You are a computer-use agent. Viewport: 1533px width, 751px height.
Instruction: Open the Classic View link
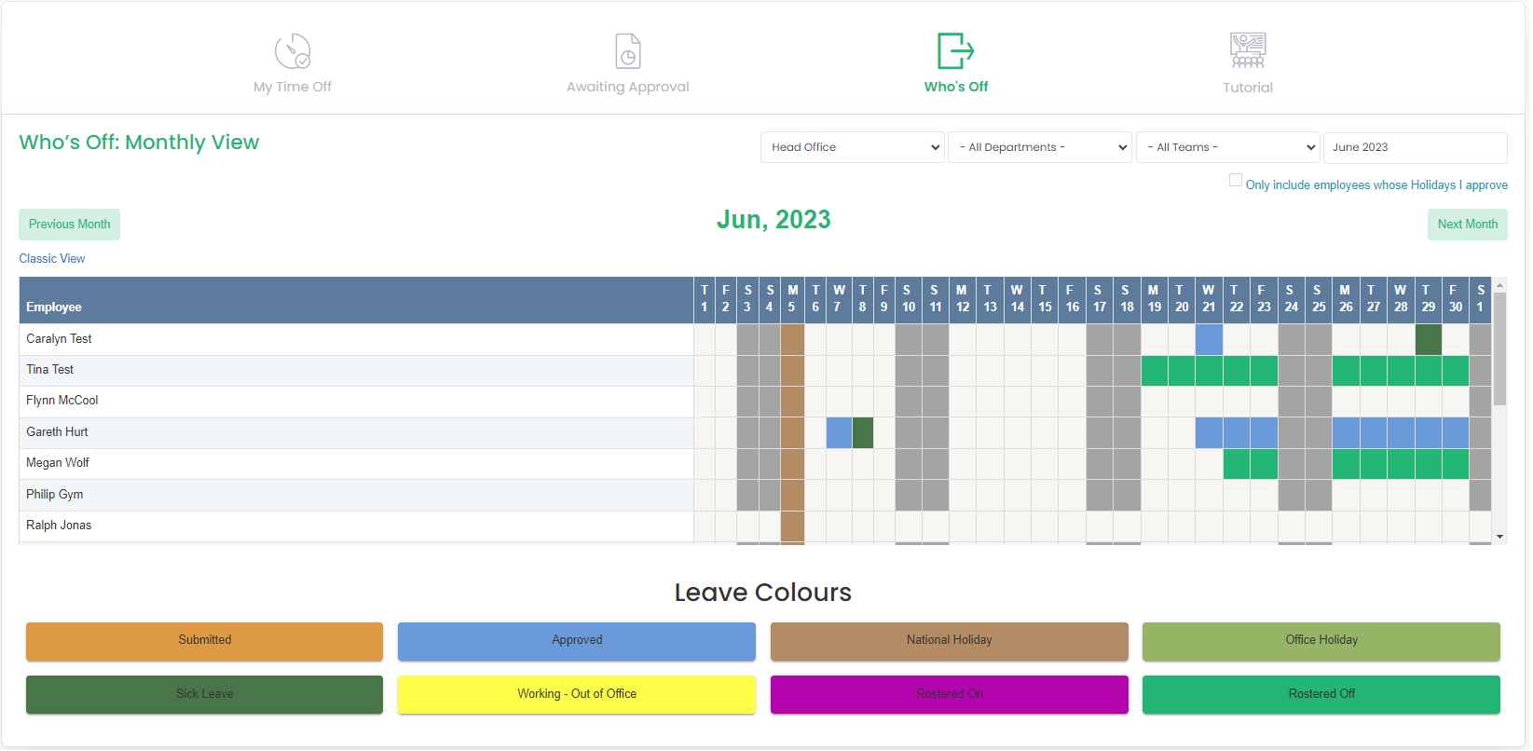pos(52,259)
